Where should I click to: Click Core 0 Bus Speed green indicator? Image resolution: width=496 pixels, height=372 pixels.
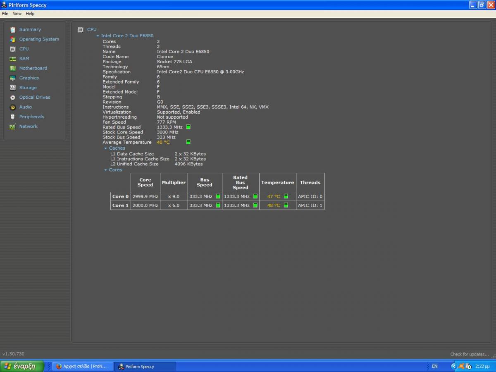(218, 196)
